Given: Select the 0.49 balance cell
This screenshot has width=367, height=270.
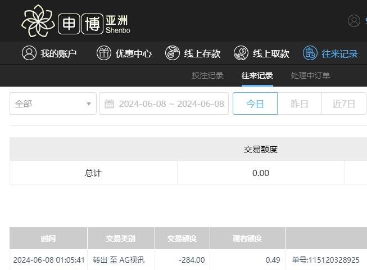Looking at the screenshot, I should pos(273,260).
